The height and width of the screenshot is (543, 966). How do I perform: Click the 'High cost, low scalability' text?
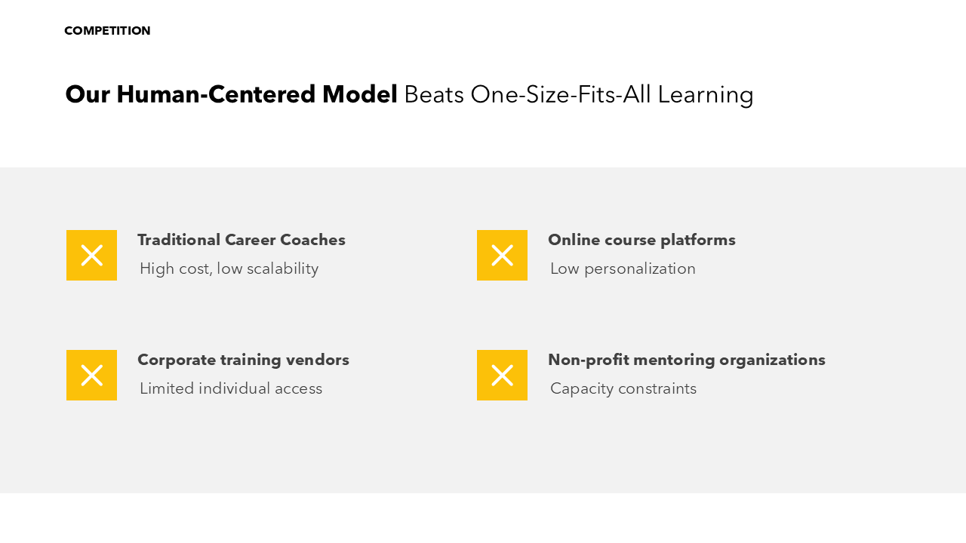[229, 268]
